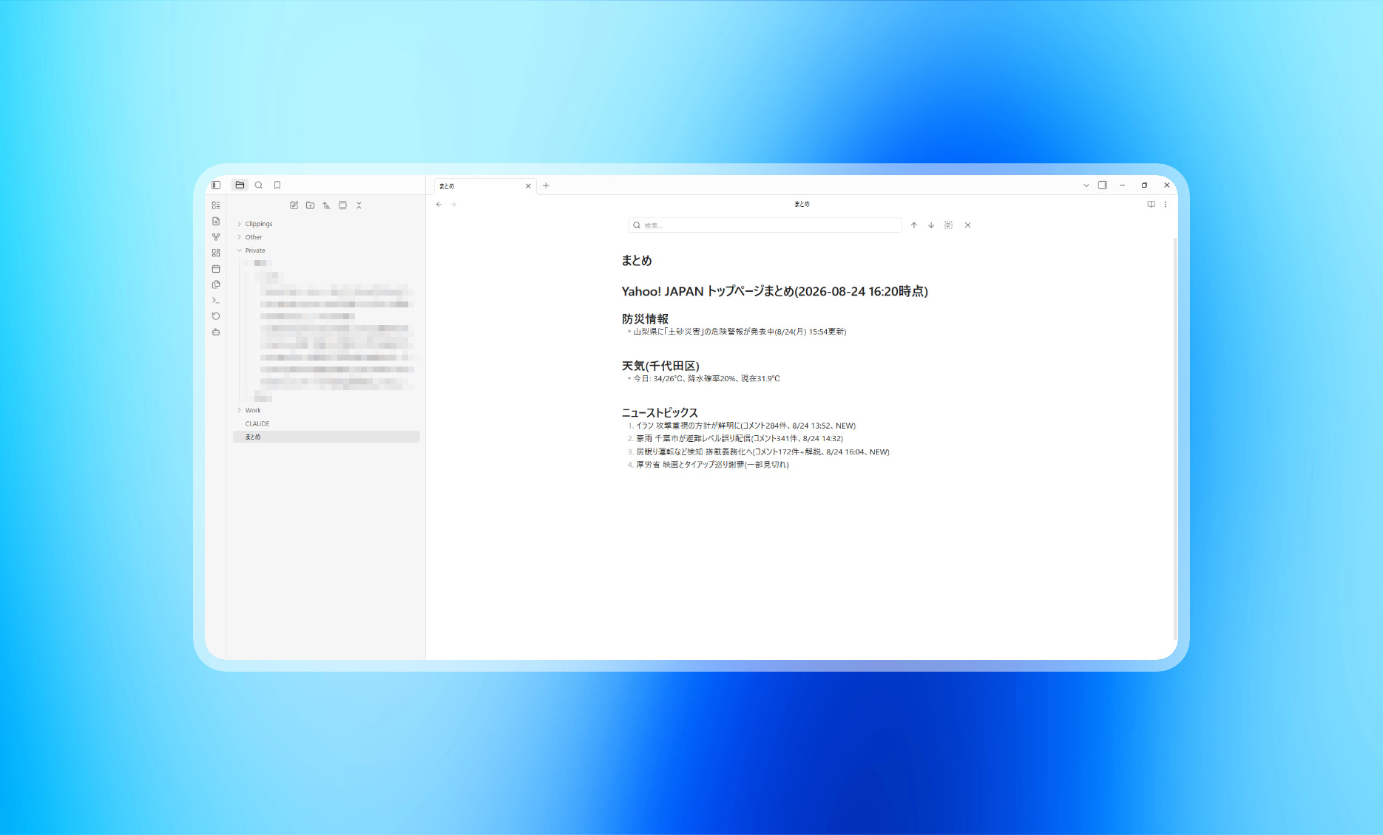Click the 天気(千代田区) heading

tap(660, 366)
